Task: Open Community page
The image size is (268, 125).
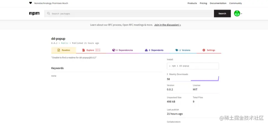Action: point(235,3)
